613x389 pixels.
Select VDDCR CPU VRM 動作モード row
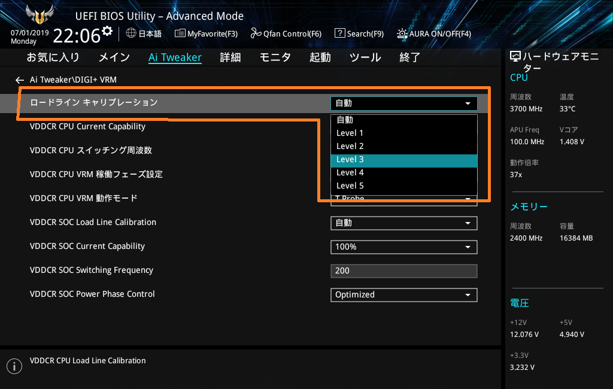pyautogui.click(x=84, y=198)
